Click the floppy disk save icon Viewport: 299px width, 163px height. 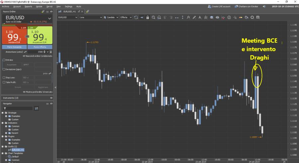258,17
